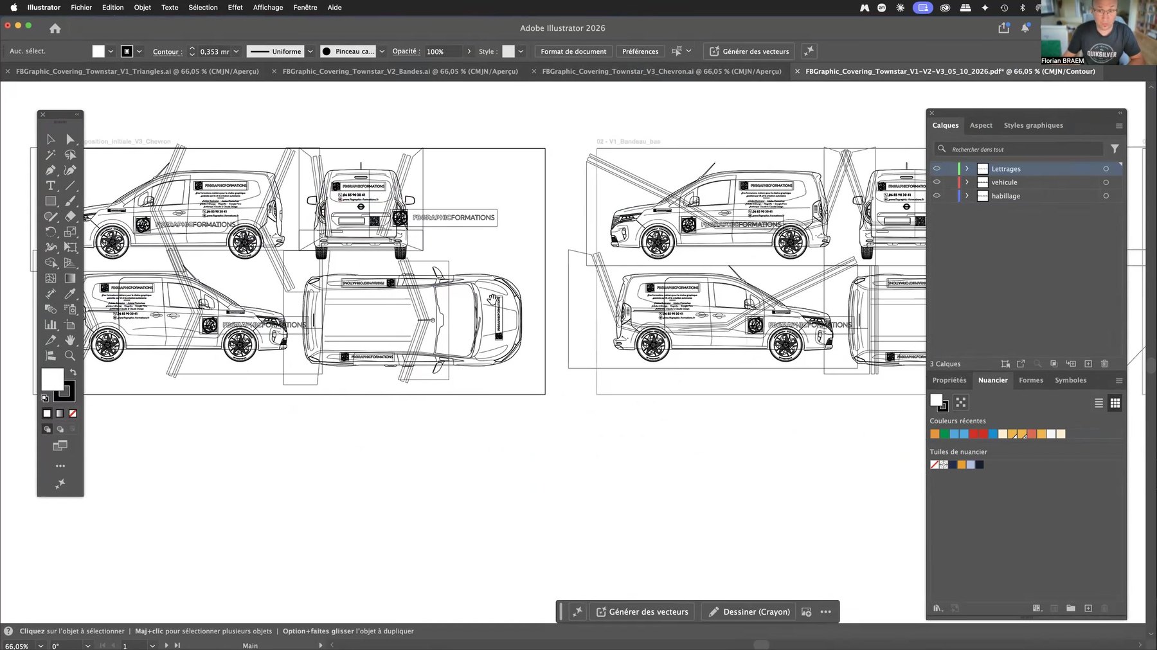Open the Effet menu
Image resolution: width=1157 pixels, height=650 pixels.
[x=235, y=8]
